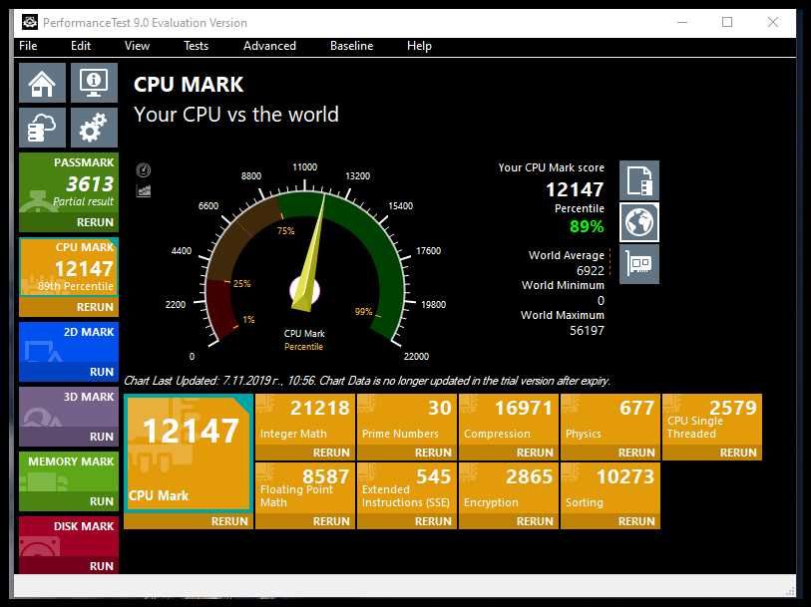
Task: Click the green 89% percentile value
Action: pos(587,226)
